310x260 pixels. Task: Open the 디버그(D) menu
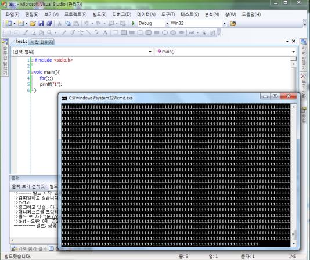pos(121,15)
